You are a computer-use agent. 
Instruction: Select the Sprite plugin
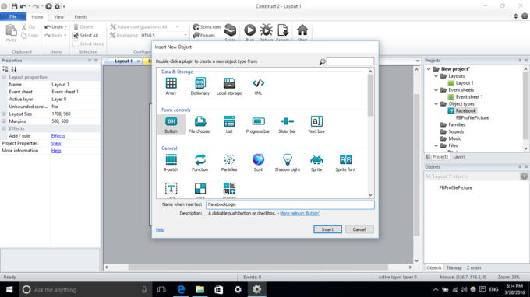coord(316,162)
